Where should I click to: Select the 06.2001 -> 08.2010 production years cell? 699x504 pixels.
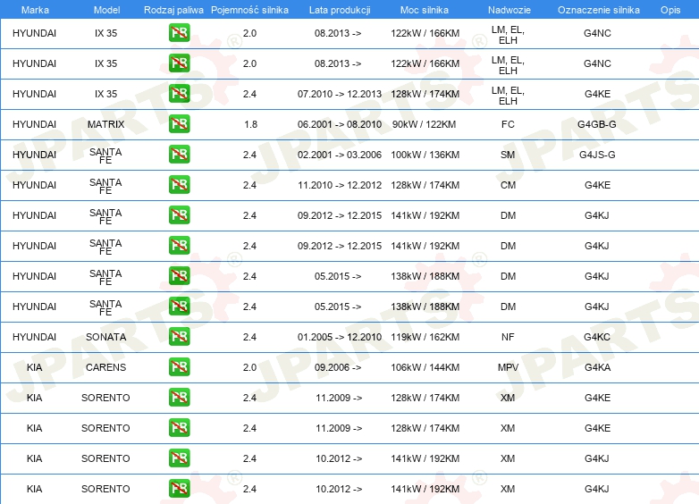pyautogui.click(x=340, y=124)
